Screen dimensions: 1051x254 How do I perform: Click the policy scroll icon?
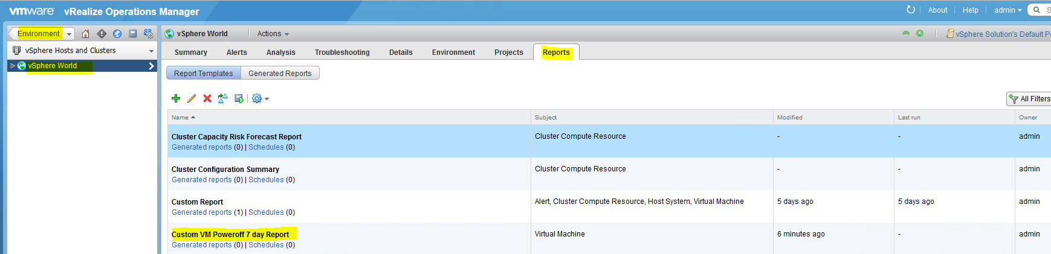pos(950,34)
